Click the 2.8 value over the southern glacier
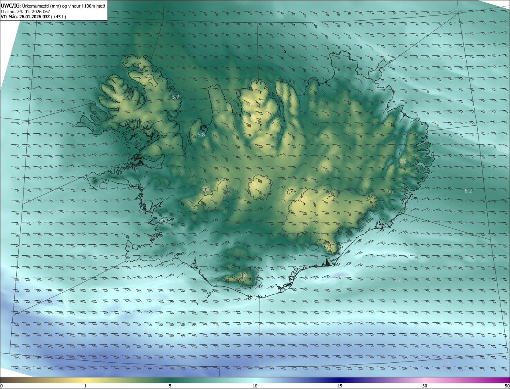Screen dimensions: 510x389 click(x=243, y=275)
